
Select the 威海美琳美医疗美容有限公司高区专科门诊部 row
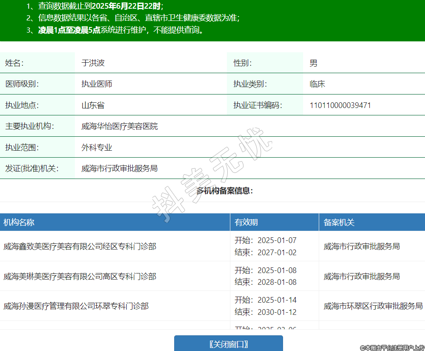80,277
